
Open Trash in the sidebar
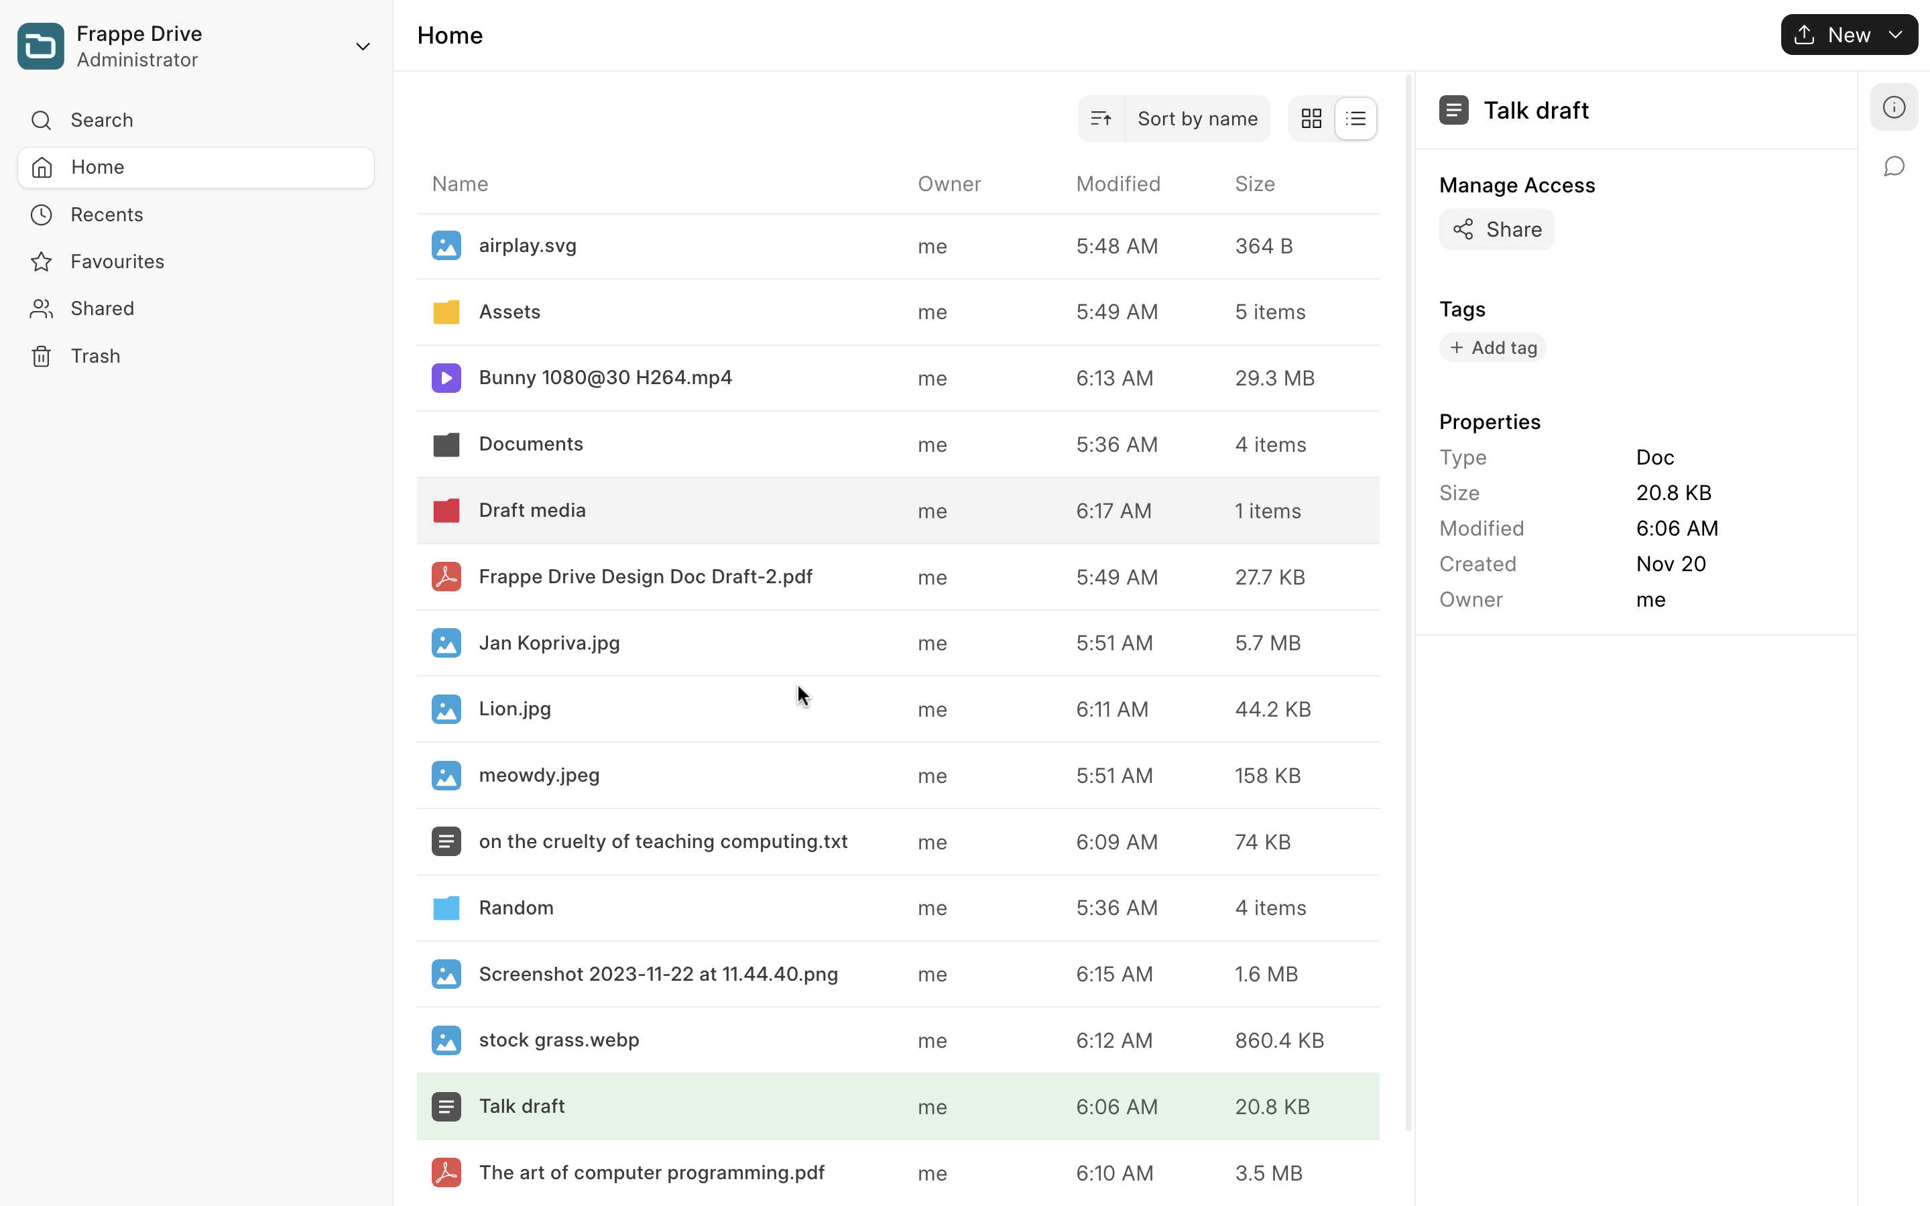(x=95, y=357)
